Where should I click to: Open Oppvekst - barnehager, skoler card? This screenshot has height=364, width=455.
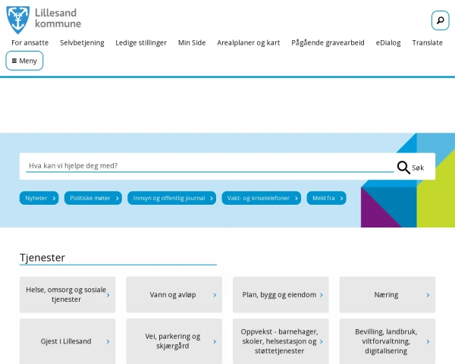click(281, 341)
